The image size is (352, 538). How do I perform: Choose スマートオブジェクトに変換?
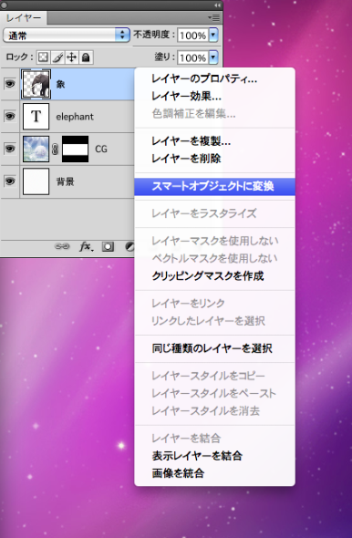click(214, 186)
